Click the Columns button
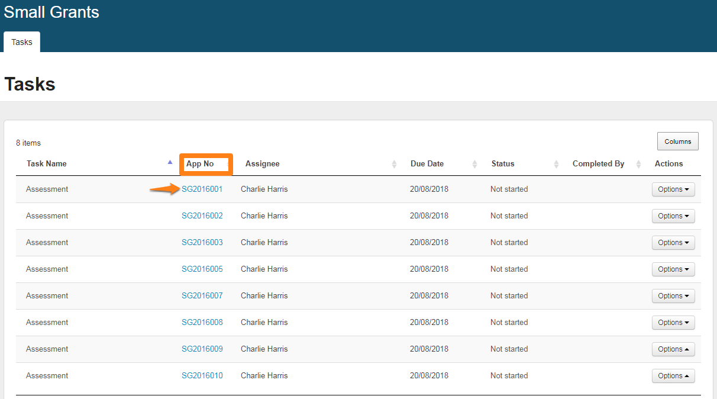The image size is (717, 399). click(677, 141)
